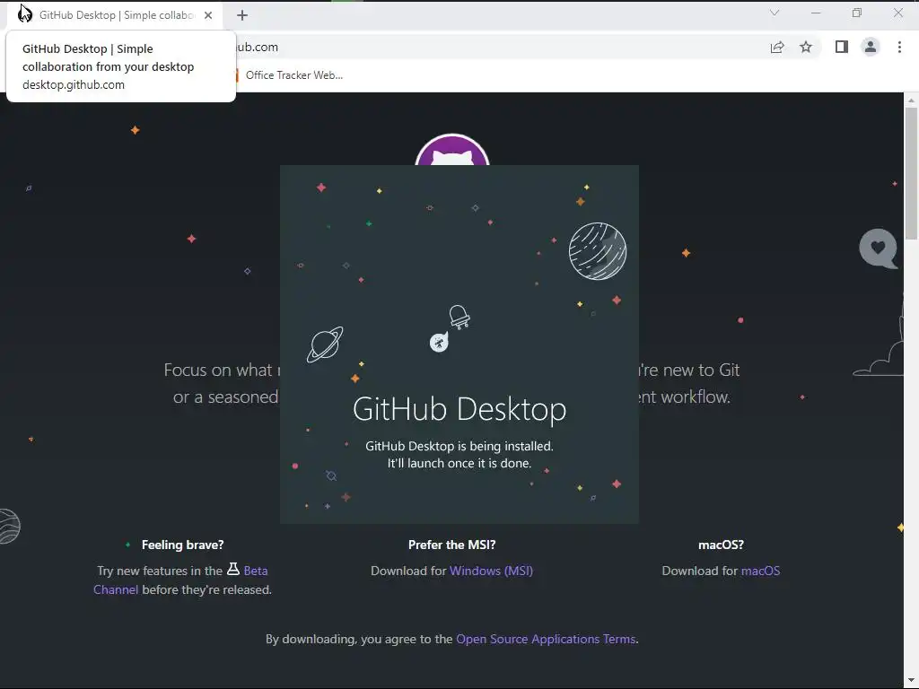The height and width of the screenshot is (689, 919).
Task: Click the 'macOS?' heading
Action: point(721,545)
